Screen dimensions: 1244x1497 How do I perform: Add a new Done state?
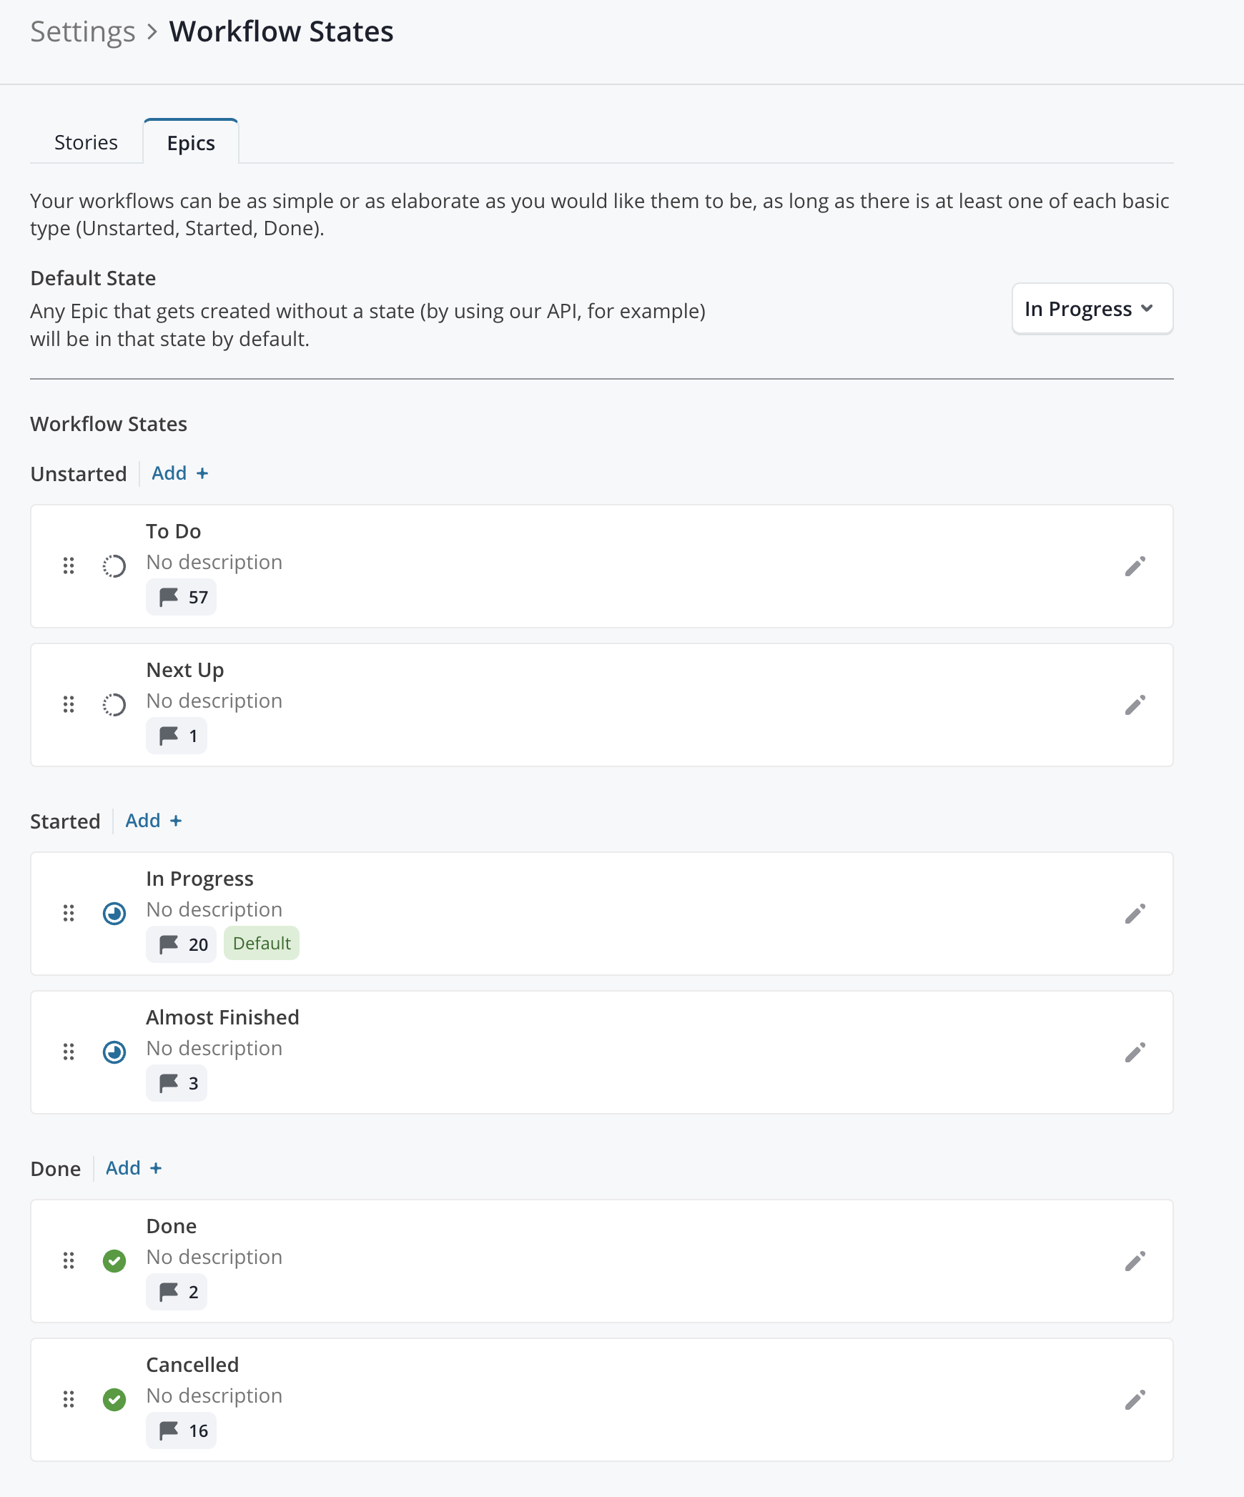click(x=134, y=1168)
